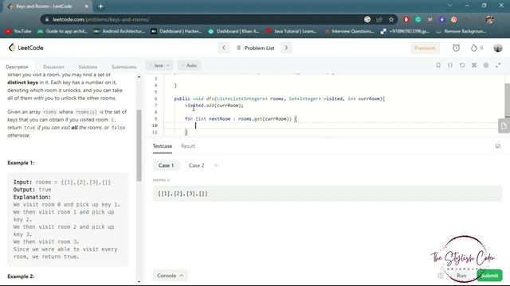The image size is (510, 286).
Task: Click the description panel scrollbar
Action: [139, 145]
